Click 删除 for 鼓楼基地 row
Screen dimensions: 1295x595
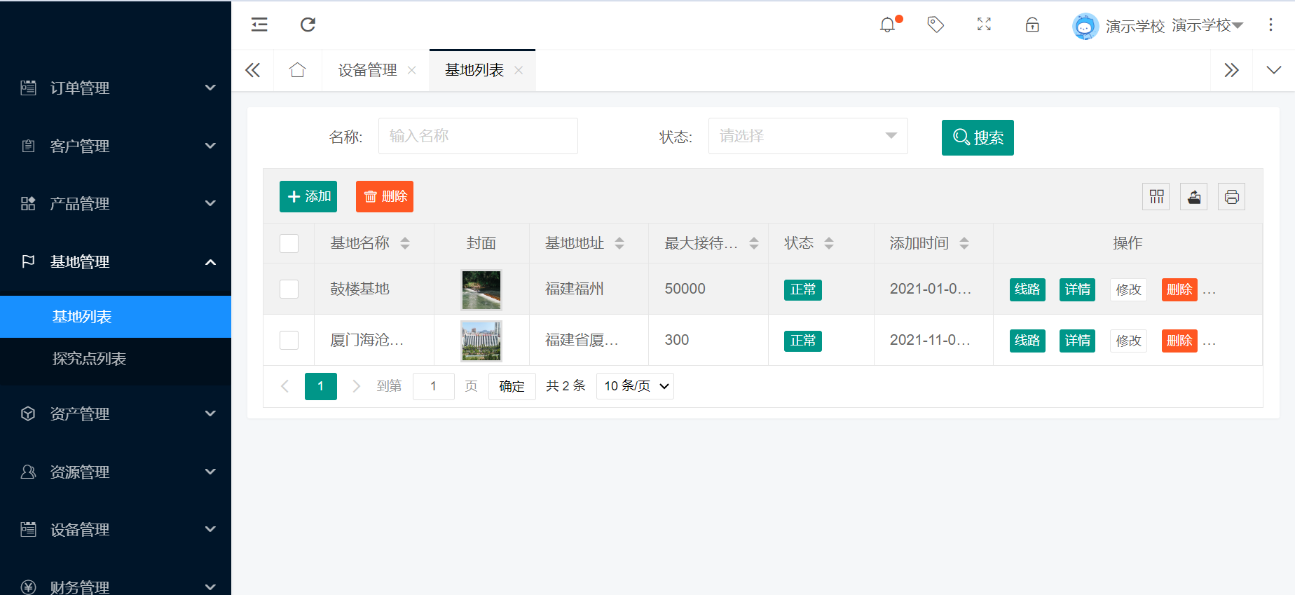tap(1179, 289)
